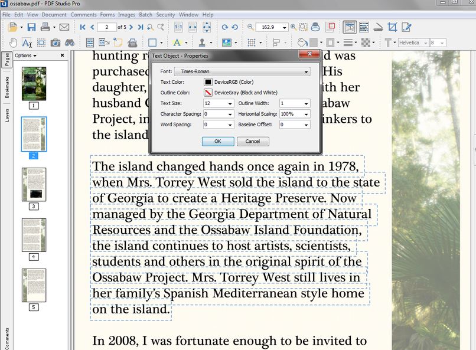
Task: Open search with the binoculars icon
Action: pyautogui.click(x=70, y=42)
